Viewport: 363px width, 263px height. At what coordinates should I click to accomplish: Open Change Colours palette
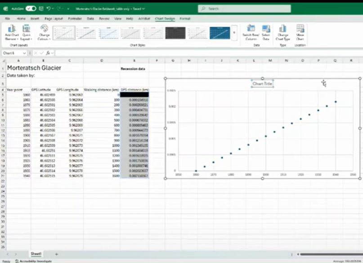pos(44,32)
